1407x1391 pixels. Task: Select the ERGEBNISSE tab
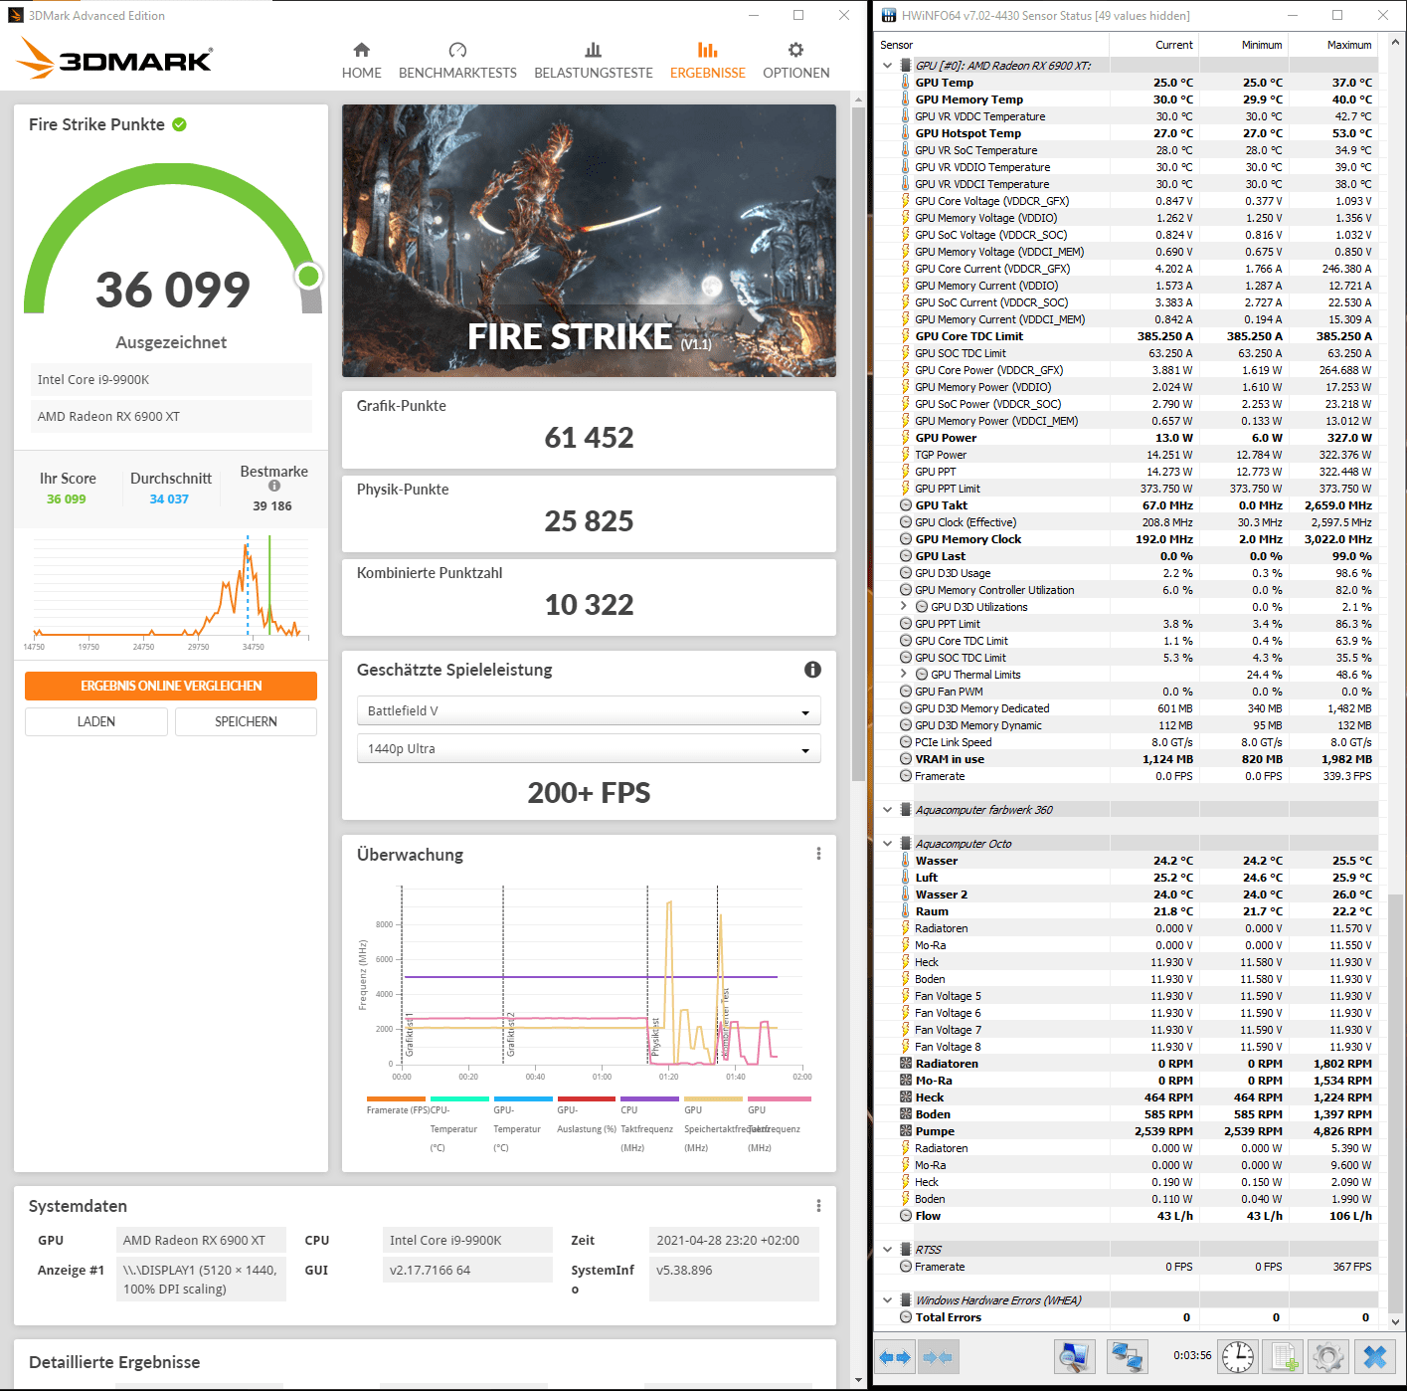pyautogui.click(x=708, y=61)
